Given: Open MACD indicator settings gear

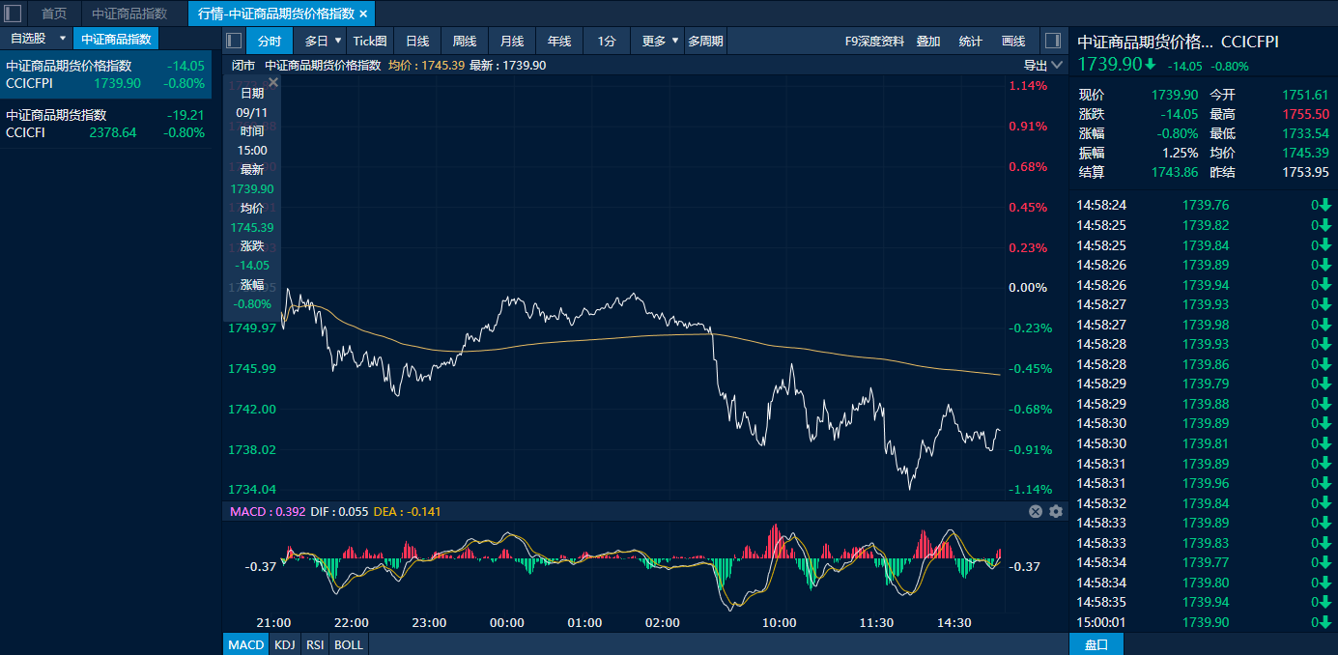Looking at the screenshot, I should tap(1056, 511).
